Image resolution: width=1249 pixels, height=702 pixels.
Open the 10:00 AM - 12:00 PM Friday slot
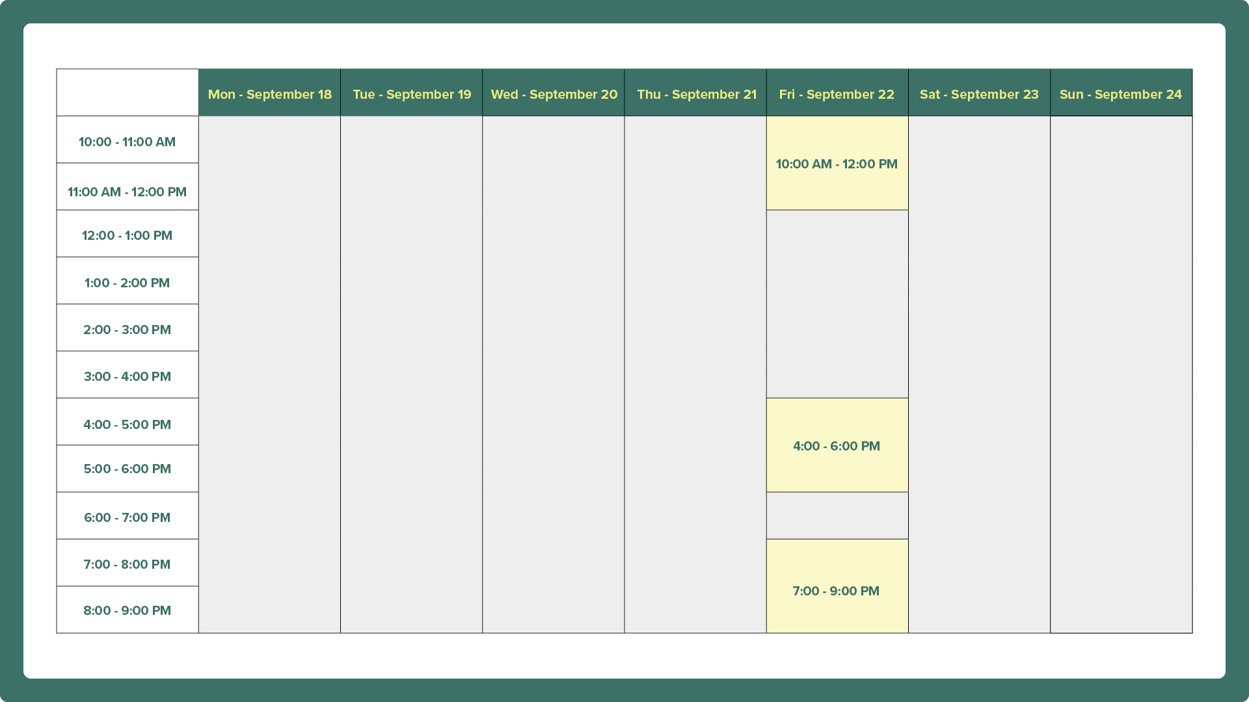[837, 164]
